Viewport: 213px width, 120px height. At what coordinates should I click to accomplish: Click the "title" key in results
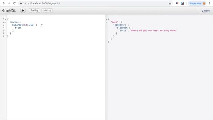tap(123, 31)
